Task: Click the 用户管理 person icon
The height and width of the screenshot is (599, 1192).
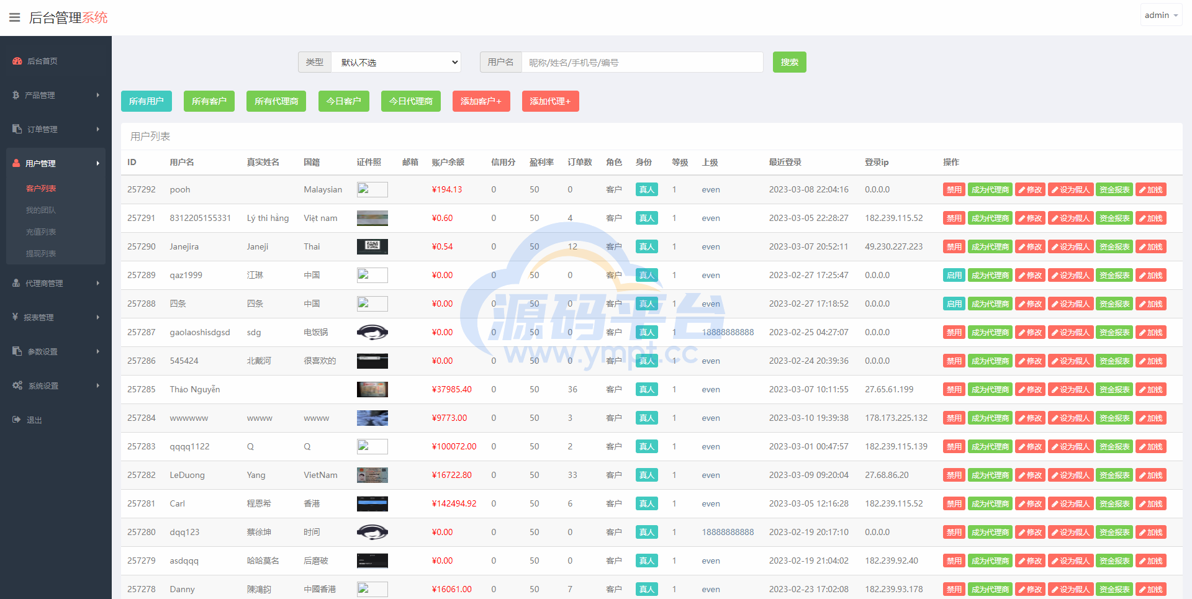Action: click(x=16, y=163)
